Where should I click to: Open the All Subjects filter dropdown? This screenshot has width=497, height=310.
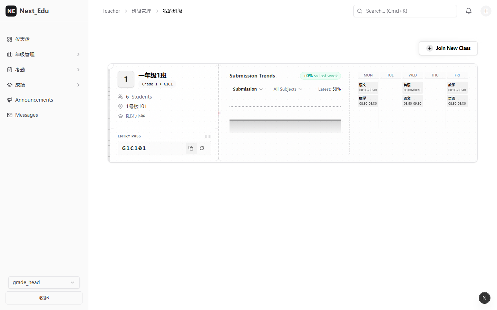tap(288, 89)
